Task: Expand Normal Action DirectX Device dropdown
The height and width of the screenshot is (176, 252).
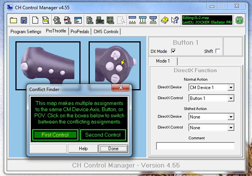Action: (x=231, y=88)
